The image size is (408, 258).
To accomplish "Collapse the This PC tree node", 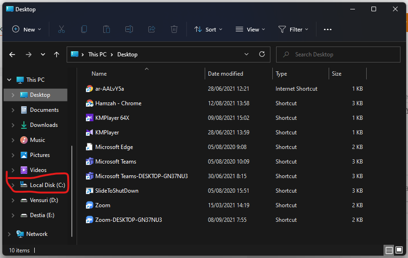I will pos(9,80).
